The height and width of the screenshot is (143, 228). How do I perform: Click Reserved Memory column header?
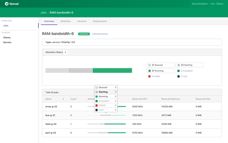click(171, 99)
